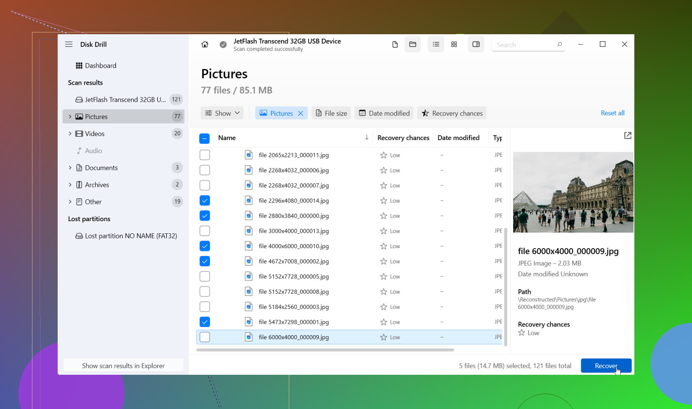Screen dimensions: 692x409
Task: Switch to list view icon
Action: pyautogui.click(x=436, y=44)
